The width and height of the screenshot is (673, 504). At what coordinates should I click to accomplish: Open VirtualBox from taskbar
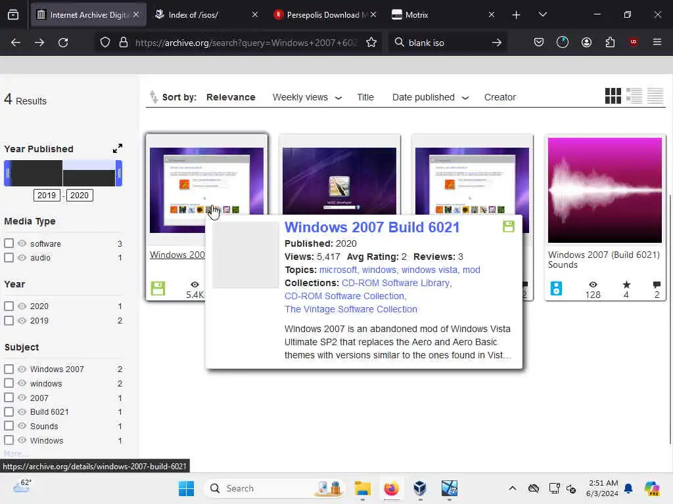(x=420, y=488)
